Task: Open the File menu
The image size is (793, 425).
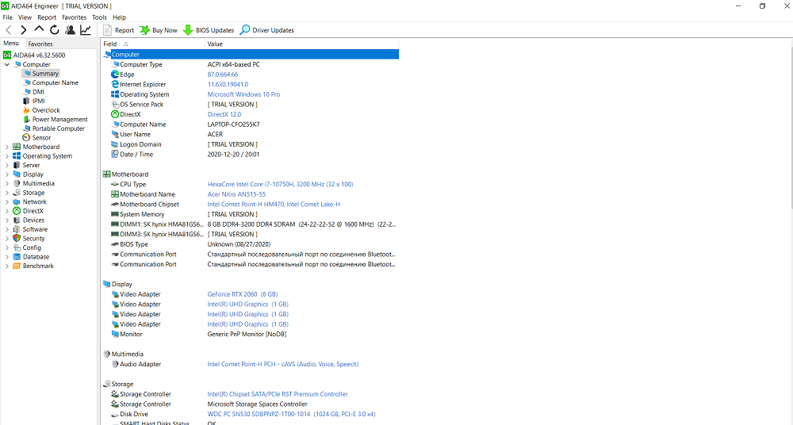Action: pyautogui.click(x=8, y=17)
